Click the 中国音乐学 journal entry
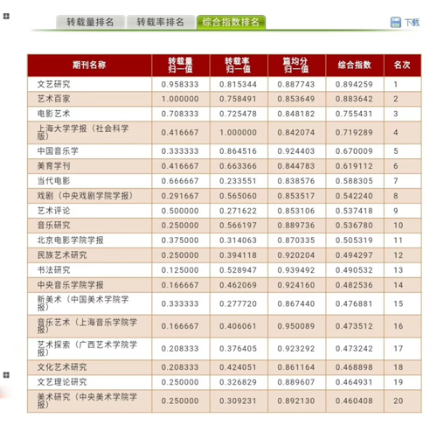Screen dimensions: 437x425 [x=58, y=151]
